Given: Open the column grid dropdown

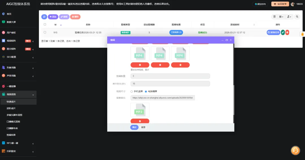Looking at the screenshot, I should point(281,17).
